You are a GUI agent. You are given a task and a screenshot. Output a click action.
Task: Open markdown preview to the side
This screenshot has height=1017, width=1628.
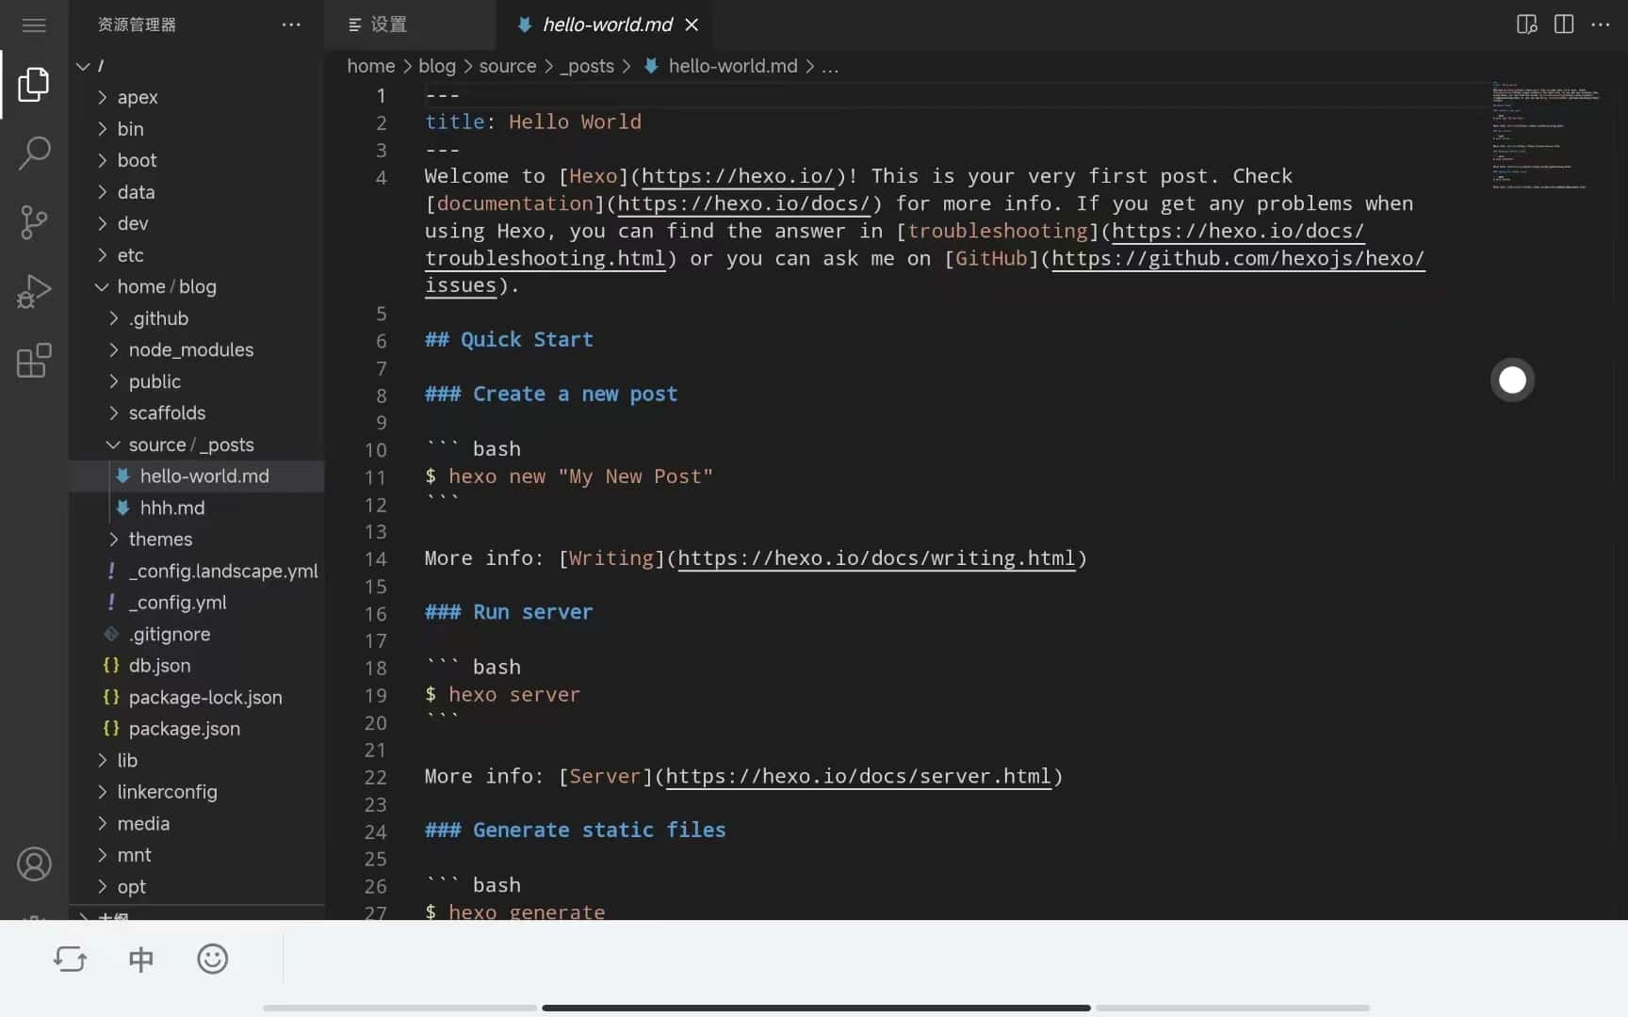(1526, 24)
